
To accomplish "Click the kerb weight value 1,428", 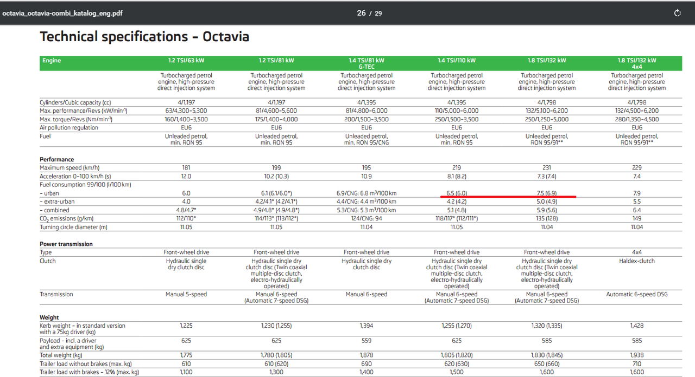I will coord(637,326).
